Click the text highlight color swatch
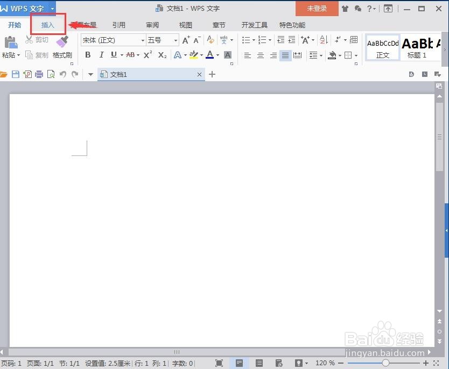Viewport: 449px width, 369px height. [194, 54]
